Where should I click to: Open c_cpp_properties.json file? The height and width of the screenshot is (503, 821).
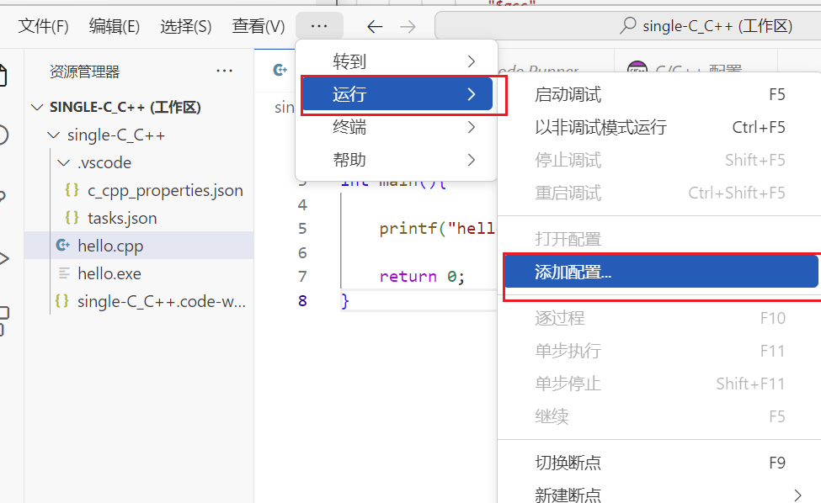click(x=164, y=190)
